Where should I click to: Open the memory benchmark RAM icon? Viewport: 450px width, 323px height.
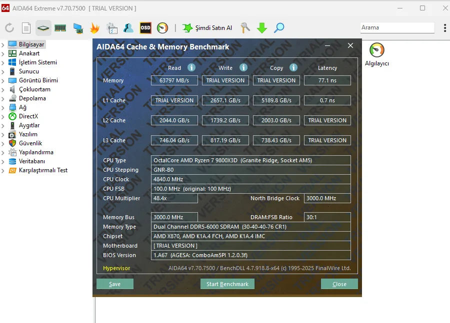(60, 28)
